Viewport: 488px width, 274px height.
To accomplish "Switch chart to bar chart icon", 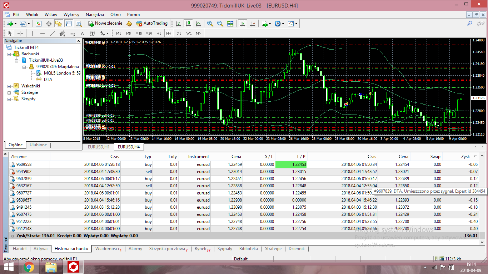I will tap(178, 24).
